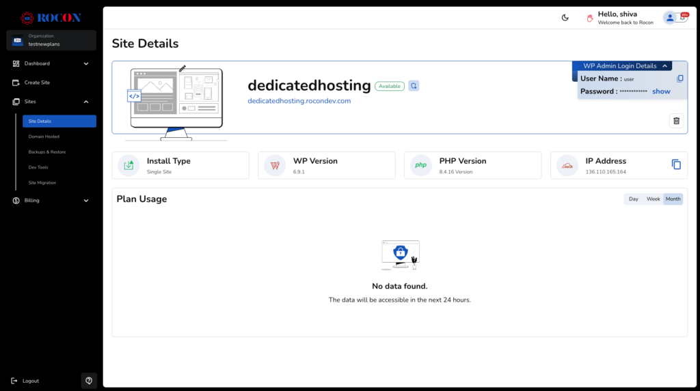Open the help support icon
Viewport: 700px width, 391px height.
[88, 380]
